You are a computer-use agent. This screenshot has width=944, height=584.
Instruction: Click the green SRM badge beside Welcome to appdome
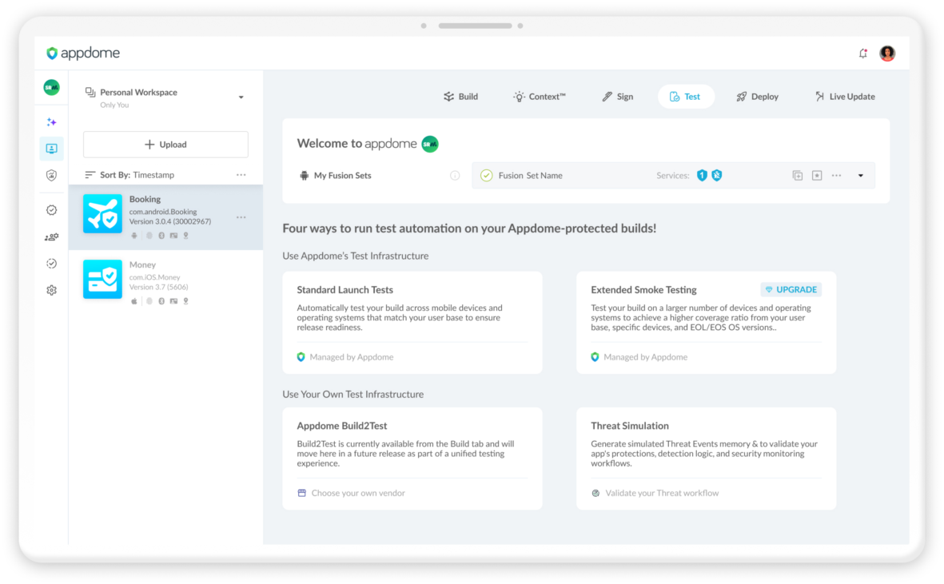(x=430, y=144)
